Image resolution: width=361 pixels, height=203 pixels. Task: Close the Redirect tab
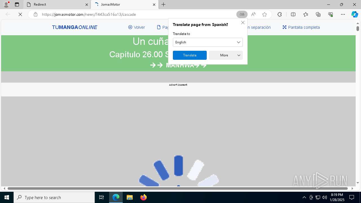click(87, 5)
